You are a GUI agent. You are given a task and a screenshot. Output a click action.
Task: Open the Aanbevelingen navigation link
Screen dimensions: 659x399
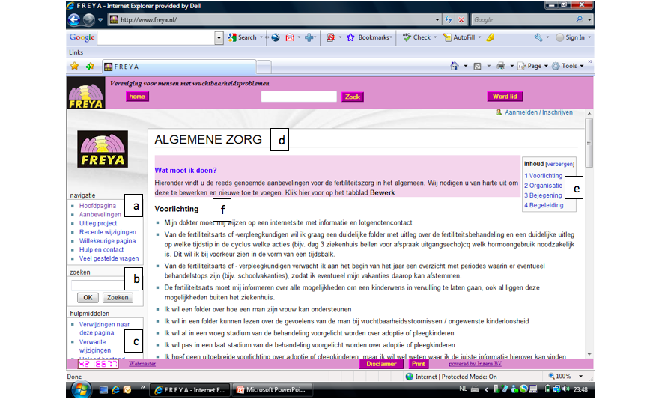click(100, 214)
